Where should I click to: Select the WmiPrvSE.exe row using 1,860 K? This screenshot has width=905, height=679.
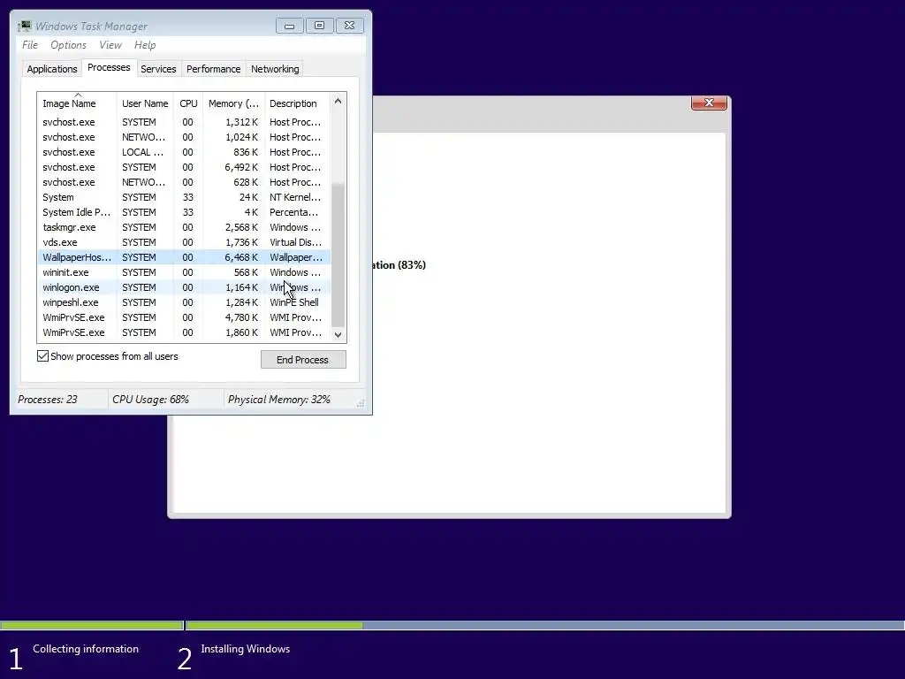click(x=184, y=332)
